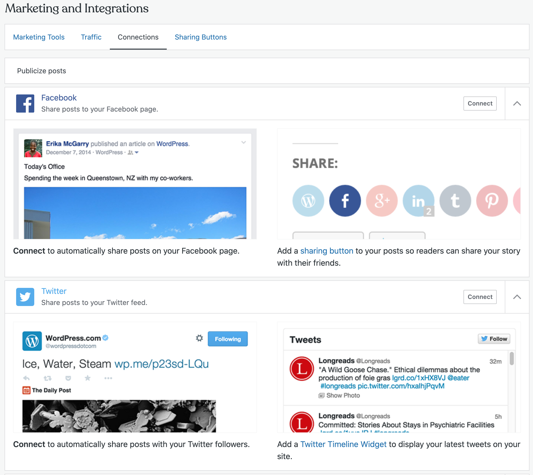This screenshot has width=533, height=475.
Task: Click the Pocket icon under the tweet
Action: coord(68,378)
